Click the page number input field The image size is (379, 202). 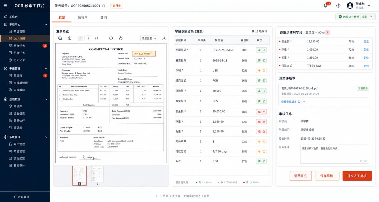tap(88, 38)
